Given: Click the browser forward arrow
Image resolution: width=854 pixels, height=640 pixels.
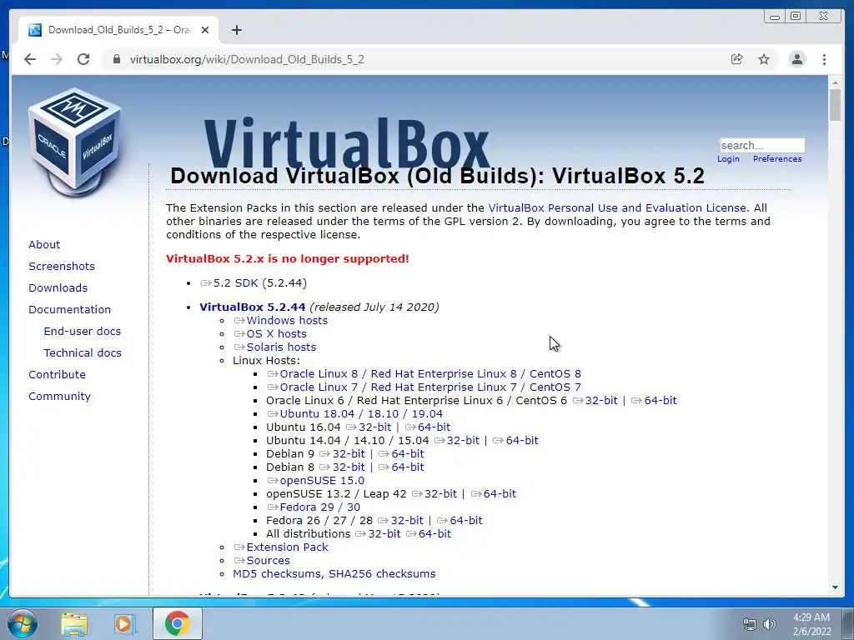Looking at the screenshot, I should 57,59.
